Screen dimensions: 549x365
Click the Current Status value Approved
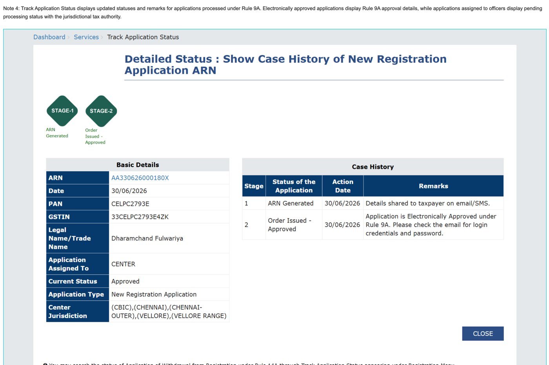coord(125,281)
